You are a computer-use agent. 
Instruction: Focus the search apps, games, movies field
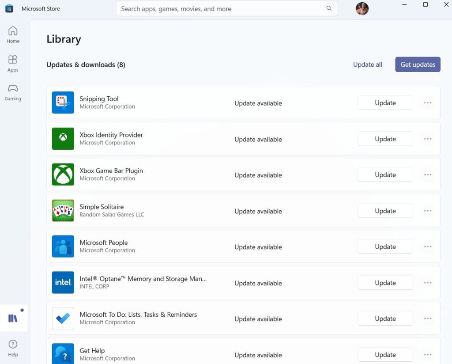point(226,9)
